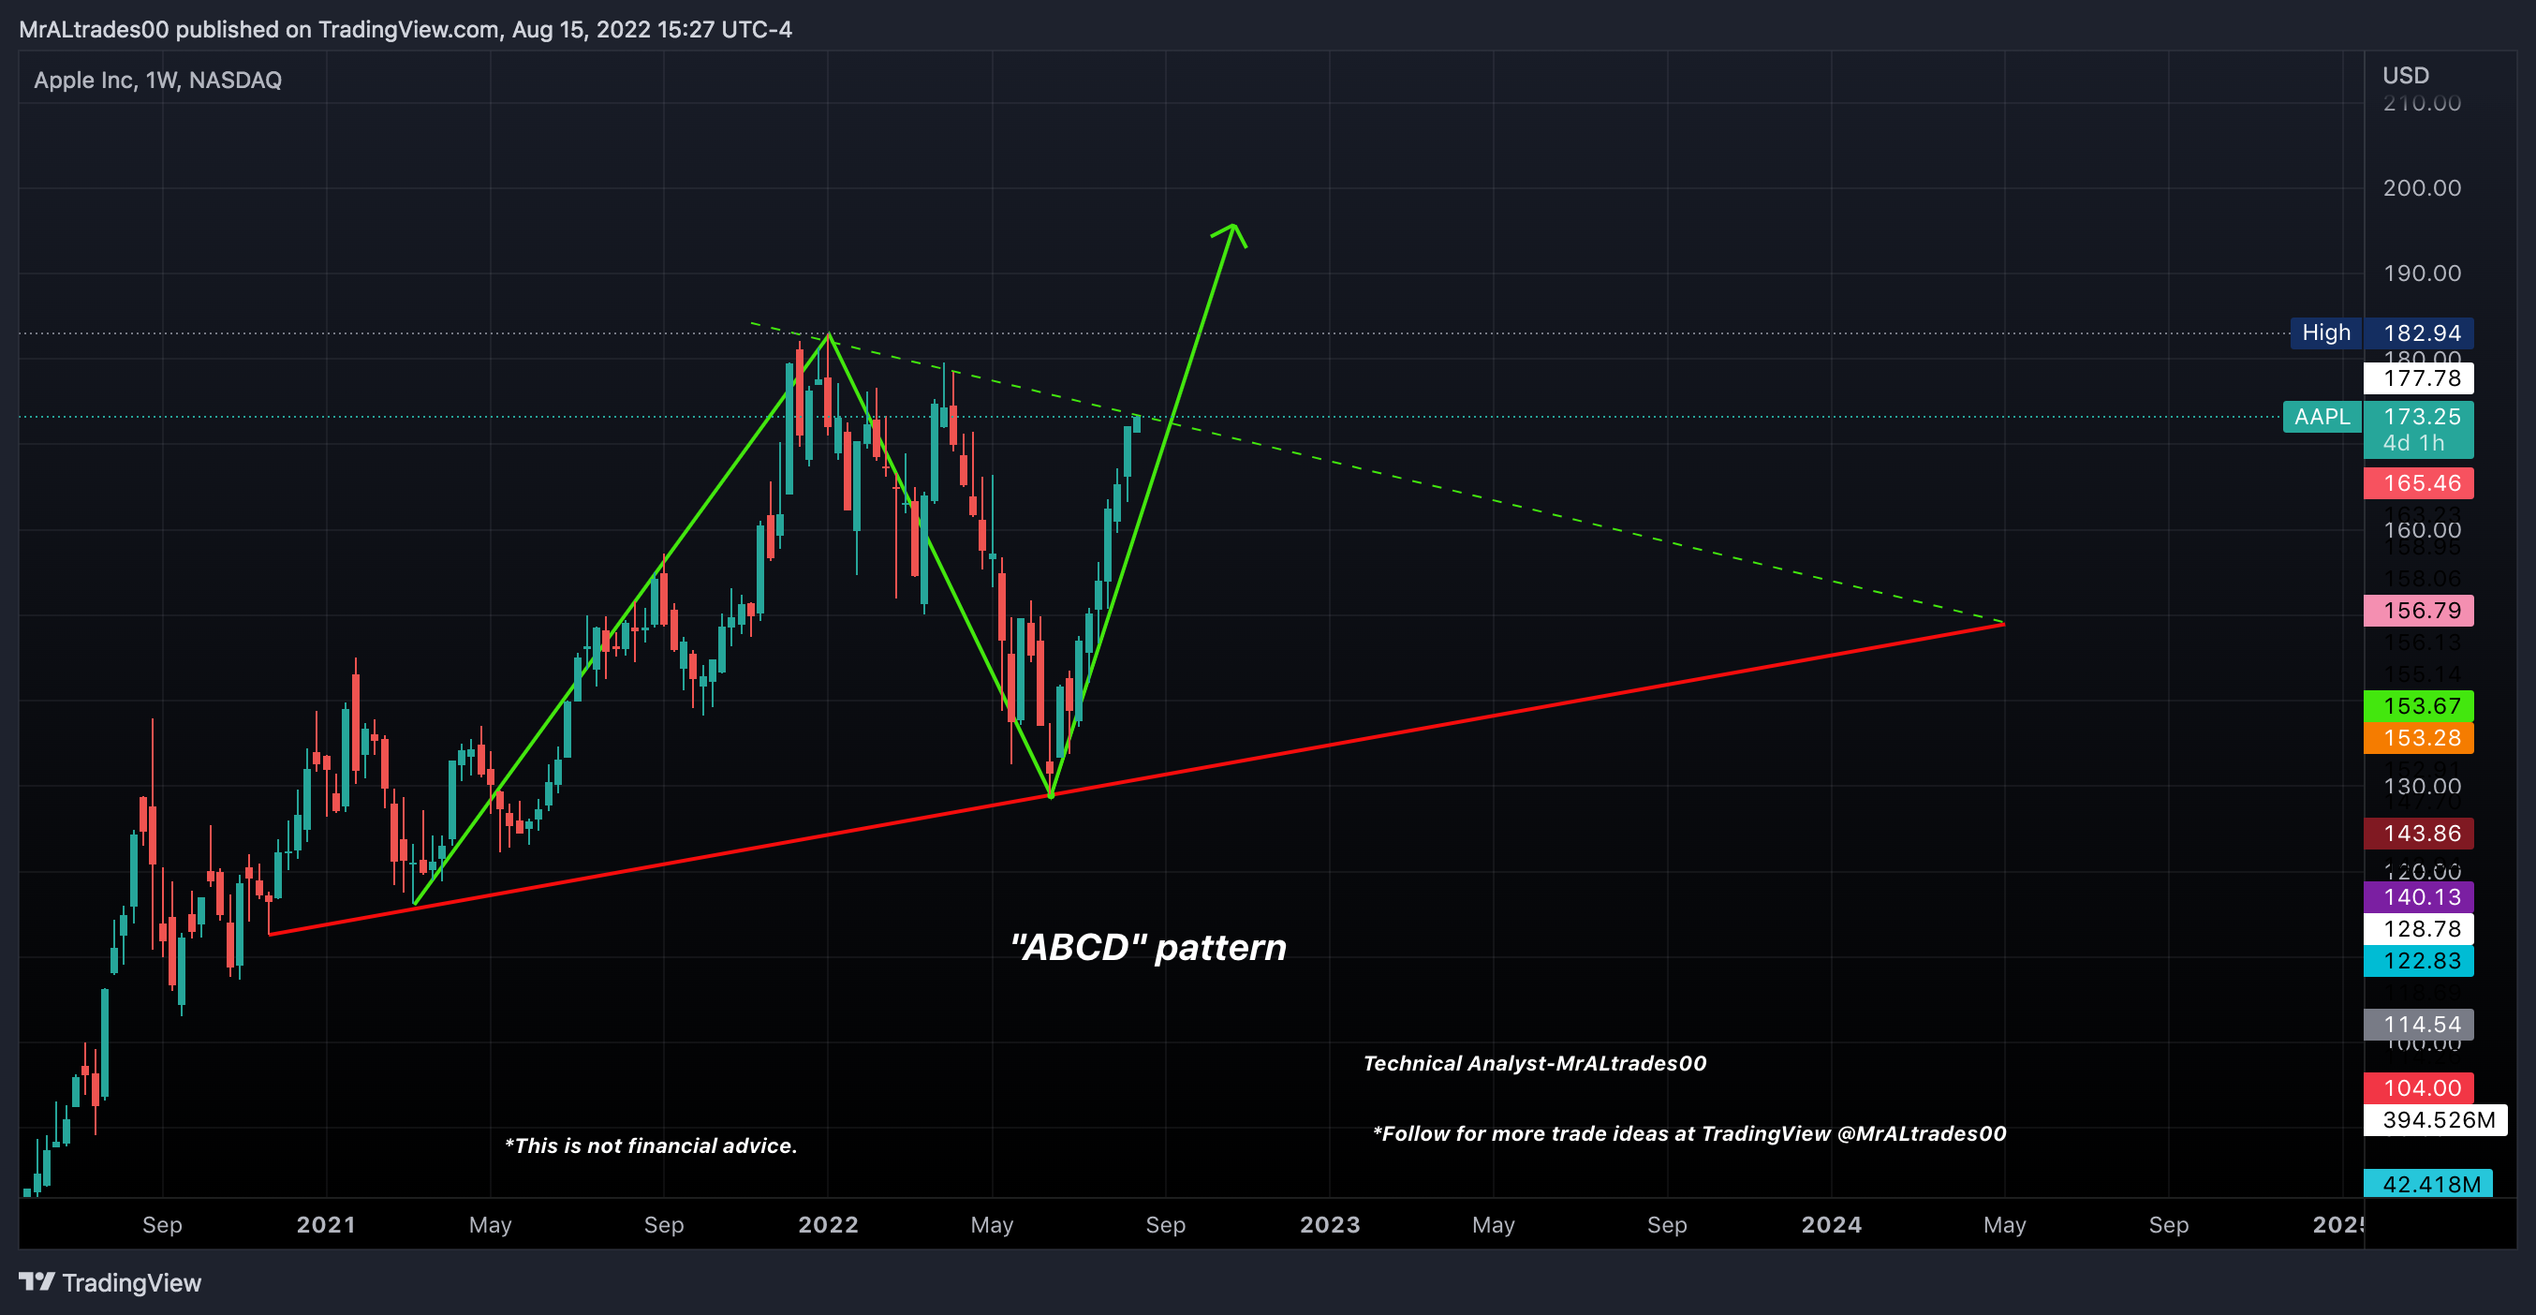2536x1315 pixels.
Task: Click the USD currency label
Action: [2405, 75]
